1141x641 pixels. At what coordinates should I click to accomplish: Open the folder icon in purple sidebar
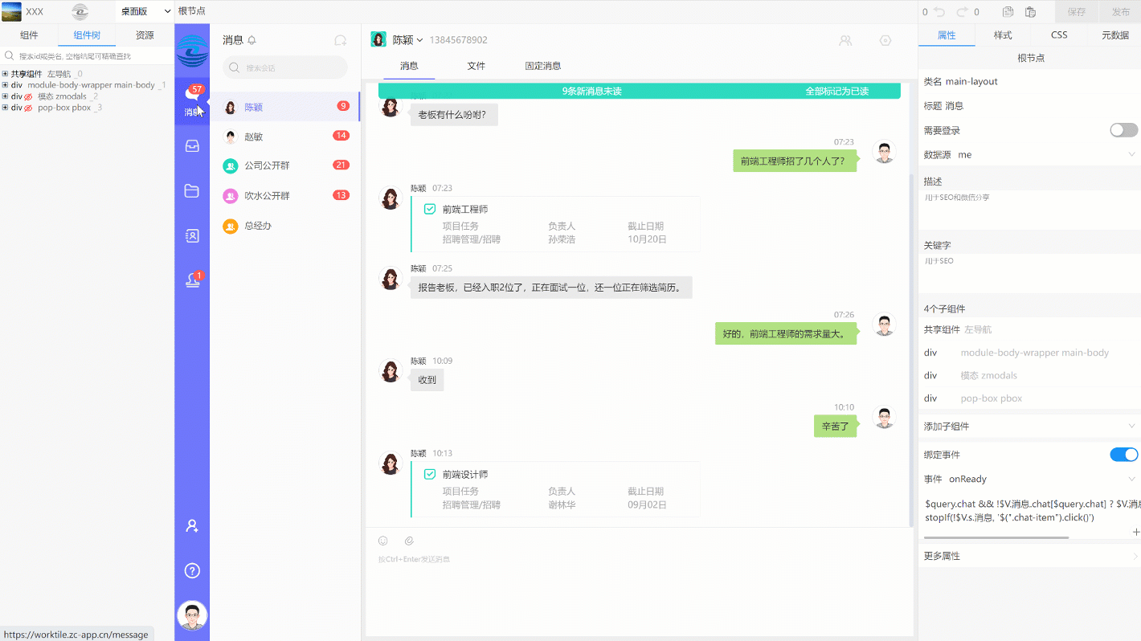click(192, 191)
